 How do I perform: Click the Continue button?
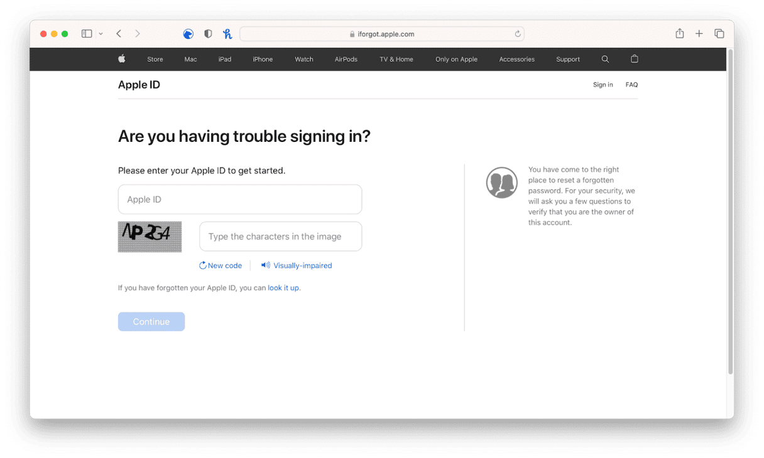pos(151,322)
